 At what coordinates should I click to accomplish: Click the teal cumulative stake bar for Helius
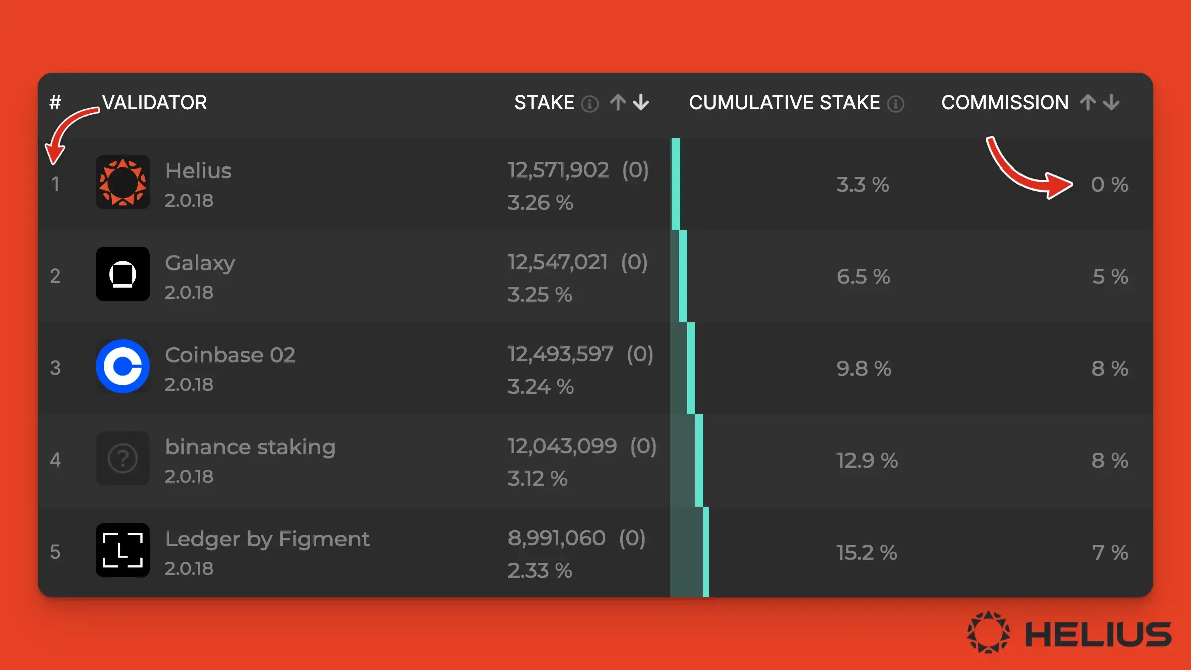676,184
